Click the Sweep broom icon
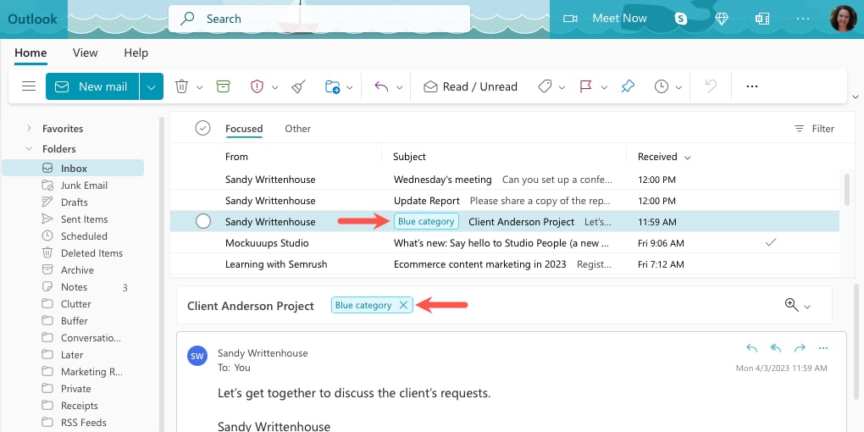This screenshot has height=432, width=864. click(297, 86)
